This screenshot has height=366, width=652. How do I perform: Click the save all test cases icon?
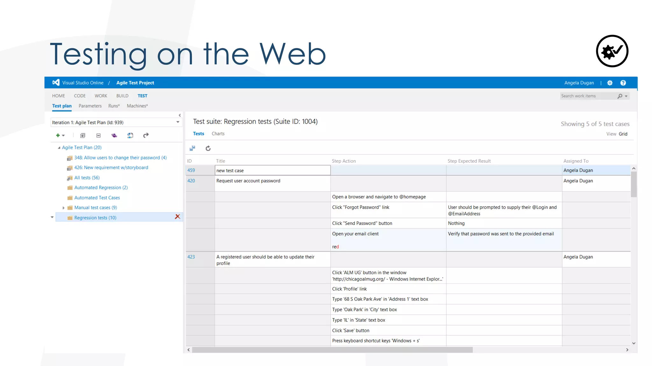[x=192, y=148]
